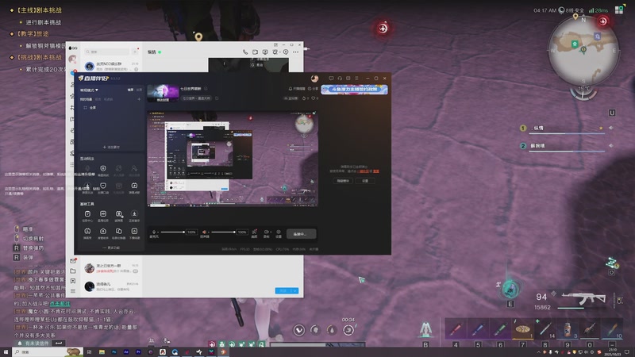Click the blue send button in QQ

point(284,291)
